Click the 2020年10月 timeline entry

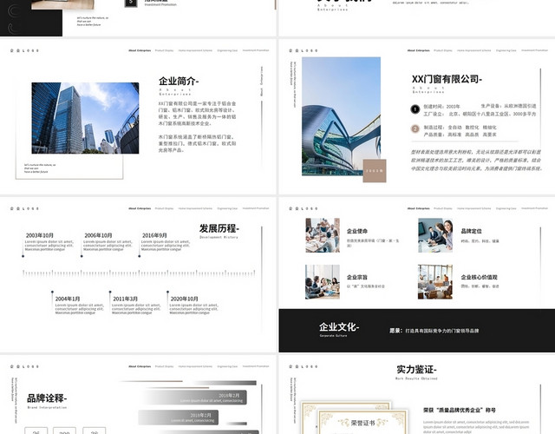194,306
